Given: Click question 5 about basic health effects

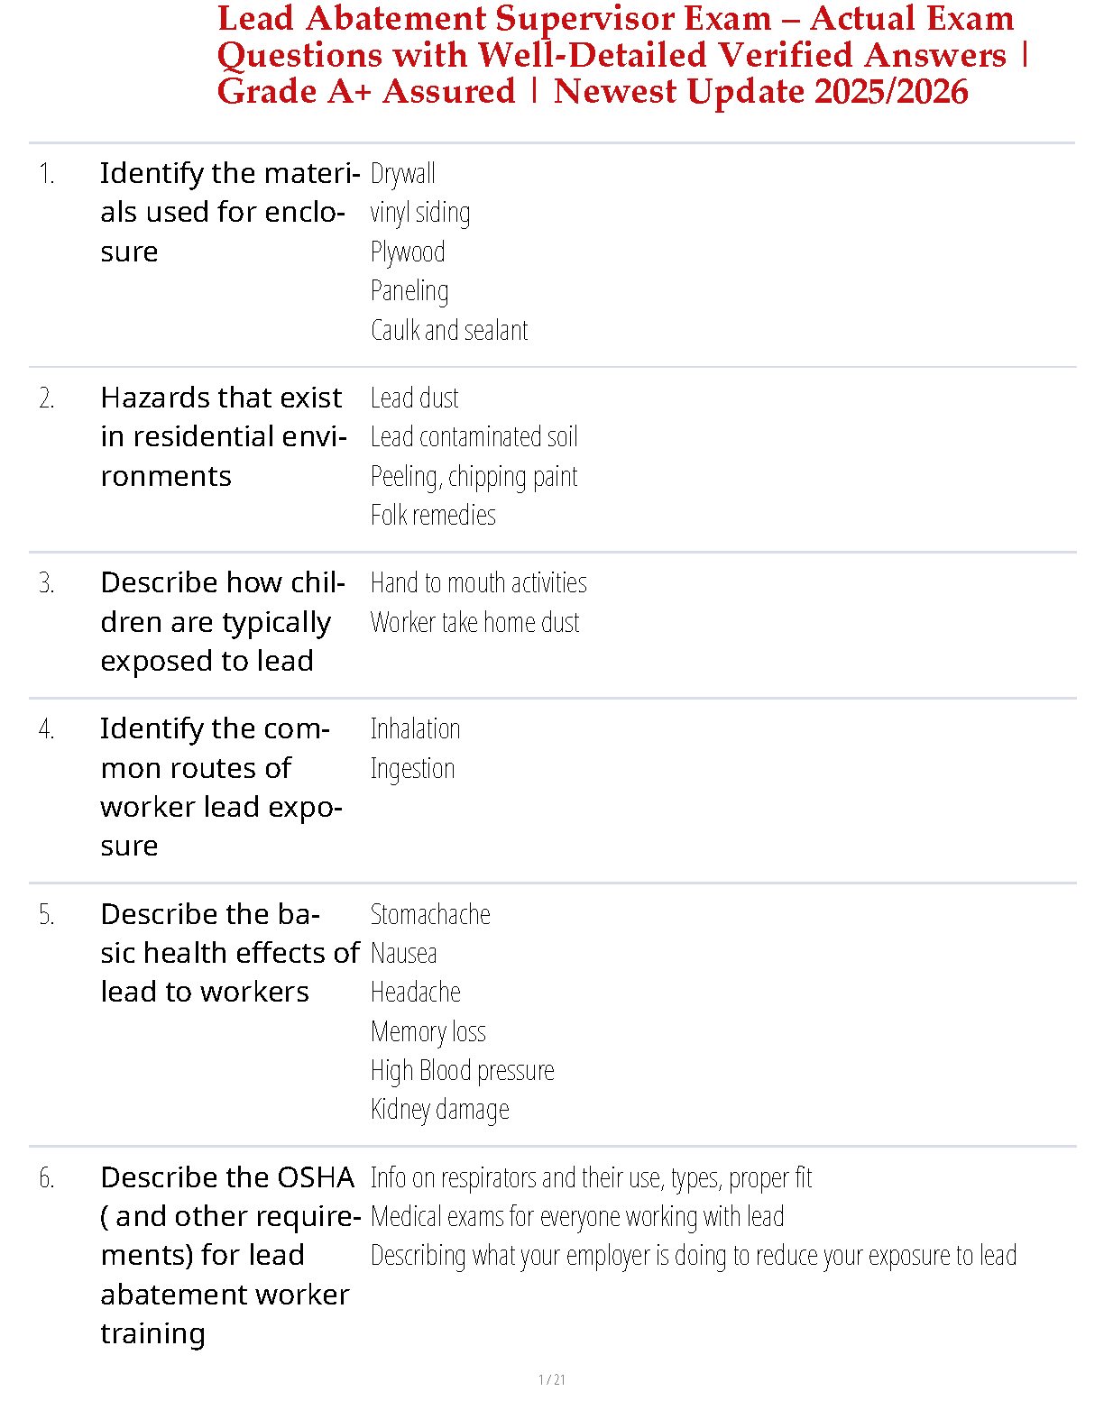Looking at the screenshot, I should (x=229, y=953).
